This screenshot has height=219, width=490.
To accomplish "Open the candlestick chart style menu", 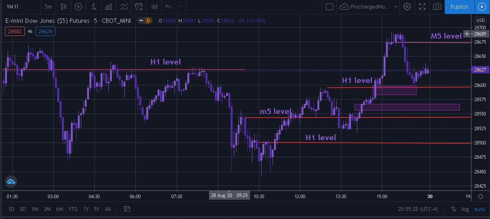I will click(64, 7).
